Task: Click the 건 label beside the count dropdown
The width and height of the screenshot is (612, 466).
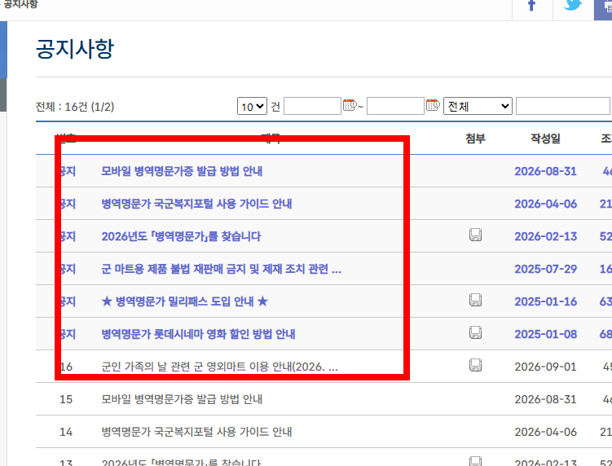Action: pos(275,107)
